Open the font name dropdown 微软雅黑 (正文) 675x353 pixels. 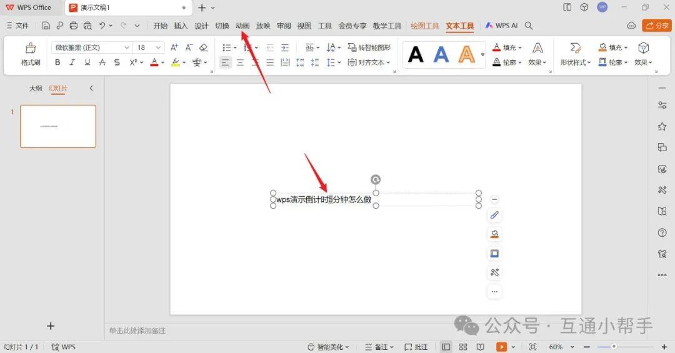click(91, 47)
